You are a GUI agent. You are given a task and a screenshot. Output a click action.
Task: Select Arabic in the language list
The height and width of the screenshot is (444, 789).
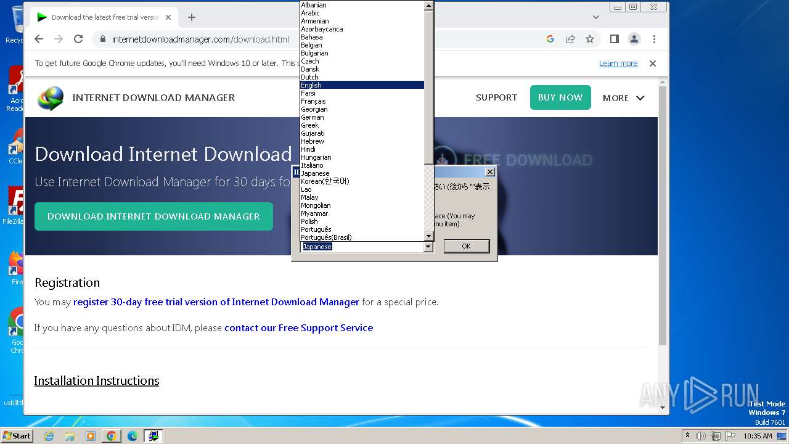coord(362,13)
